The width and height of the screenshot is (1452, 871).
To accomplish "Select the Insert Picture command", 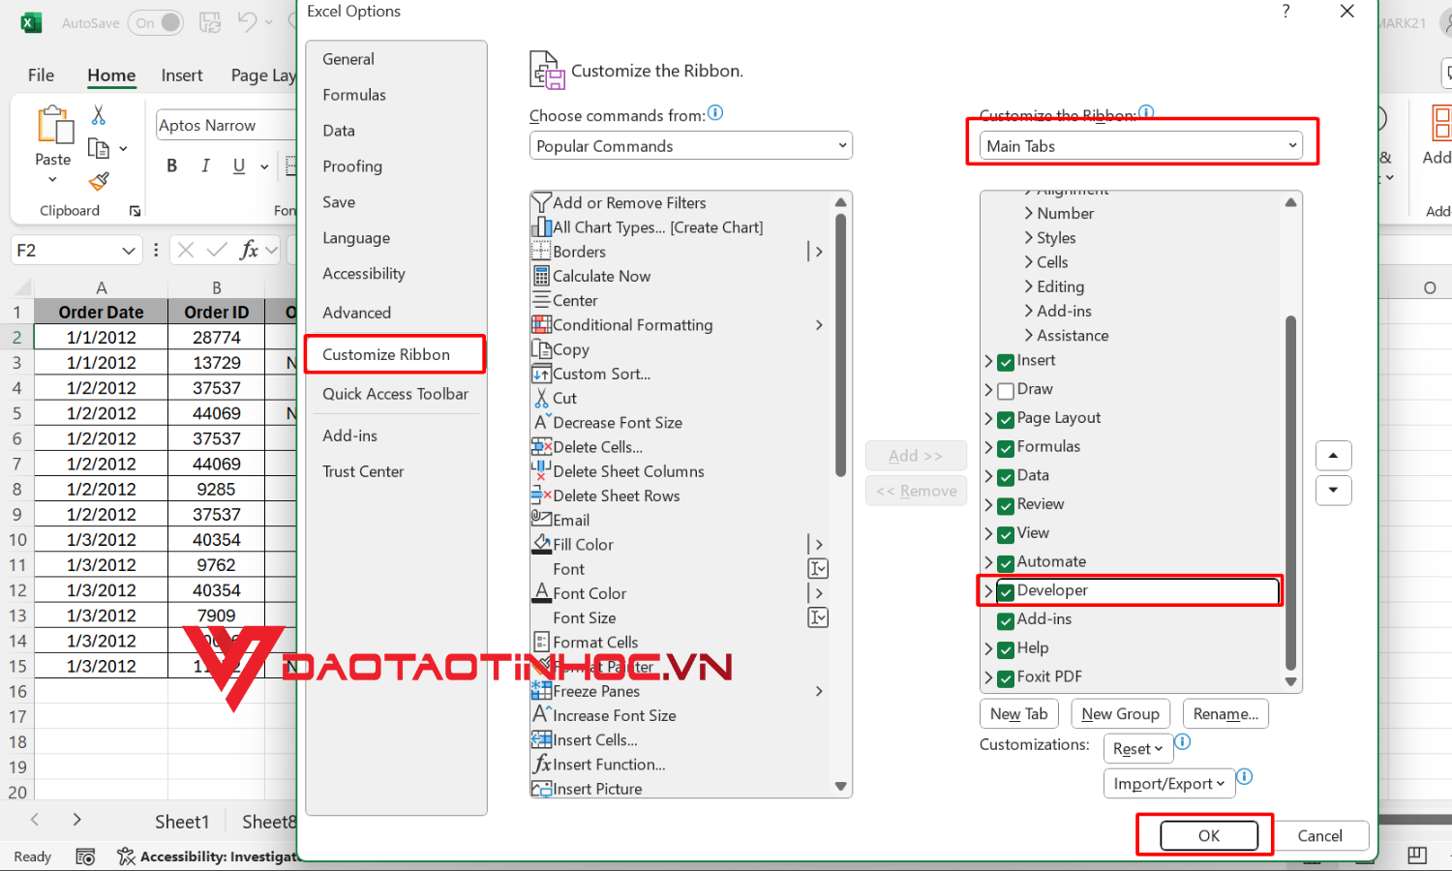I will [x=681, y=788].
